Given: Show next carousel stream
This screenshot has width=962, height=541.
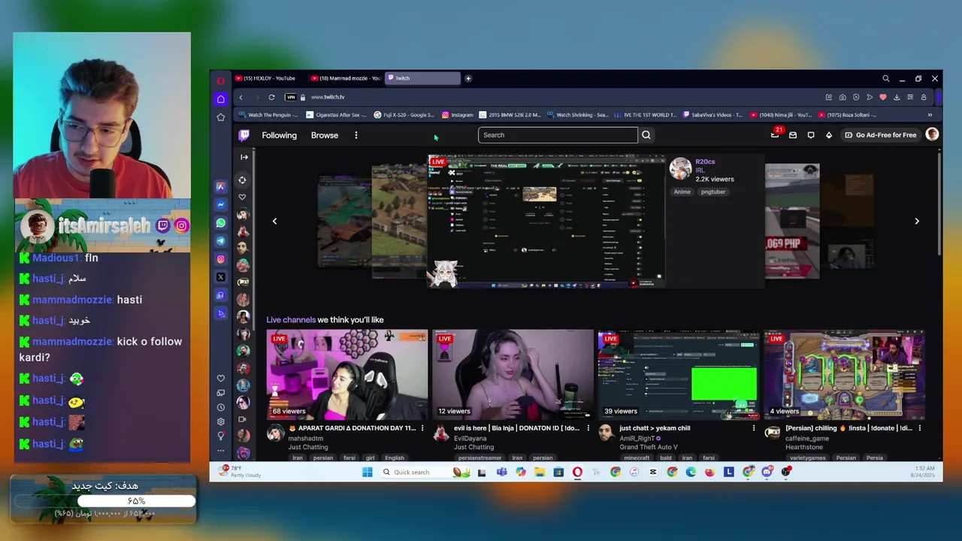Looking at the screenshot, I should click(917, 221).
